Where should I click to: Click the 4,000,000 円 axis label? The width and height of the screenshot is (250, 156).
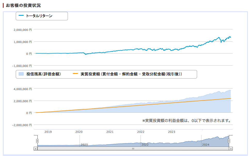(23, 89)
